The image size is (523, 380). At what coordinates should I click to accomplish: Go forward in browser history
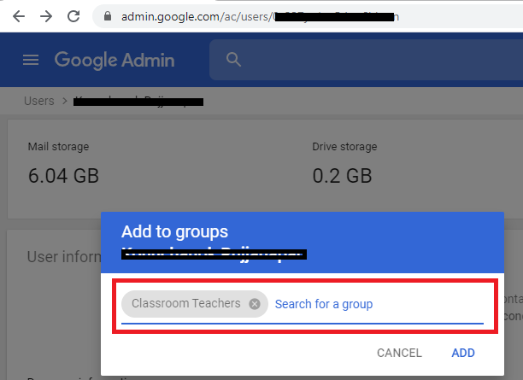coord(46,16)
